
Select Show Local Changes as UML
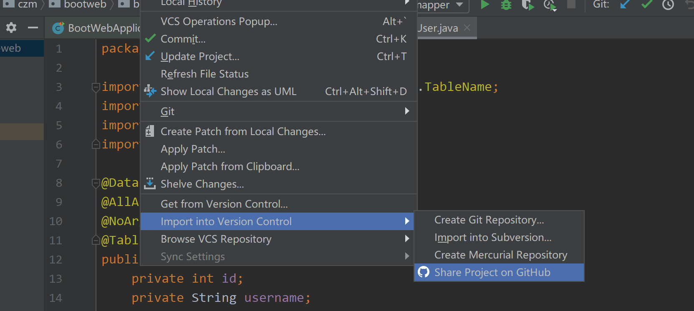[279, 91]
